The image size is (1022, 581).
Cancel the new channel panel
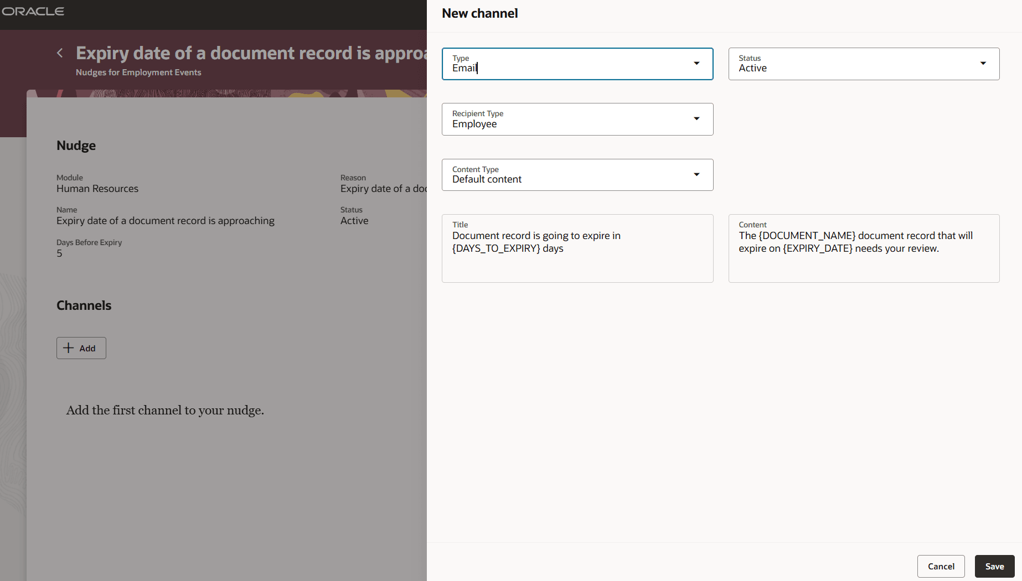(x=941, y=566)
